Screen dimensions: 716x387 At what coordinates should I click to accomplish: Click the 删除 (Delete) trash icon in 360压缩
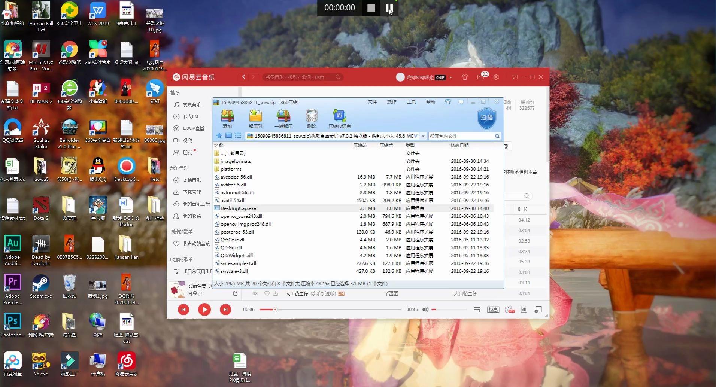[312, 119]
